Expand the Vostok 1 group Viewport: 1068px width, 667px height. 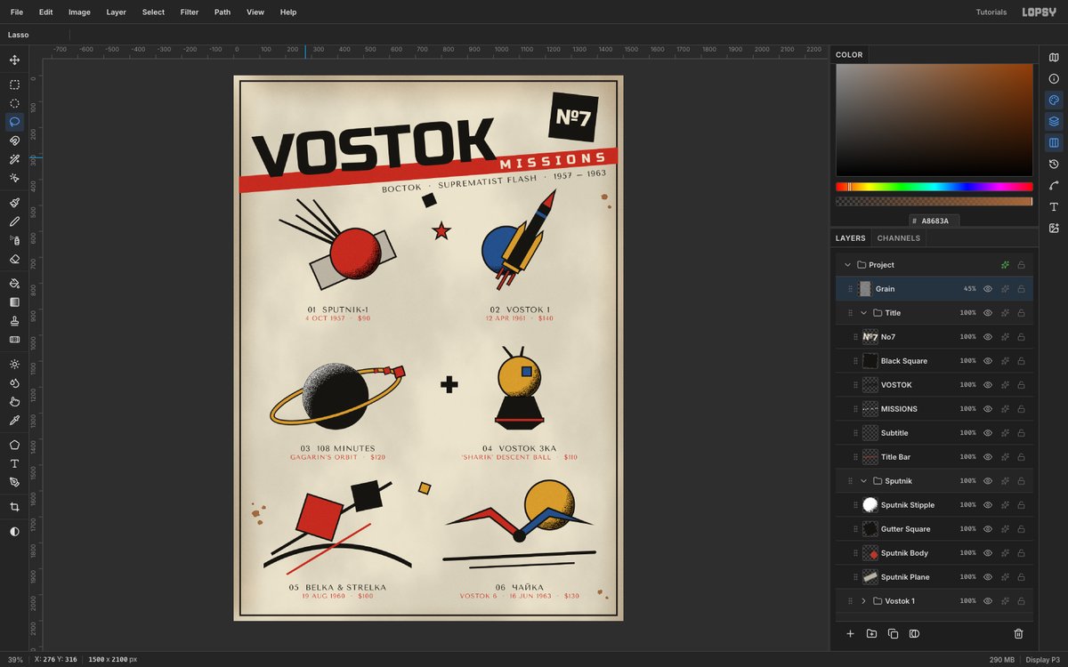(863, 601)
